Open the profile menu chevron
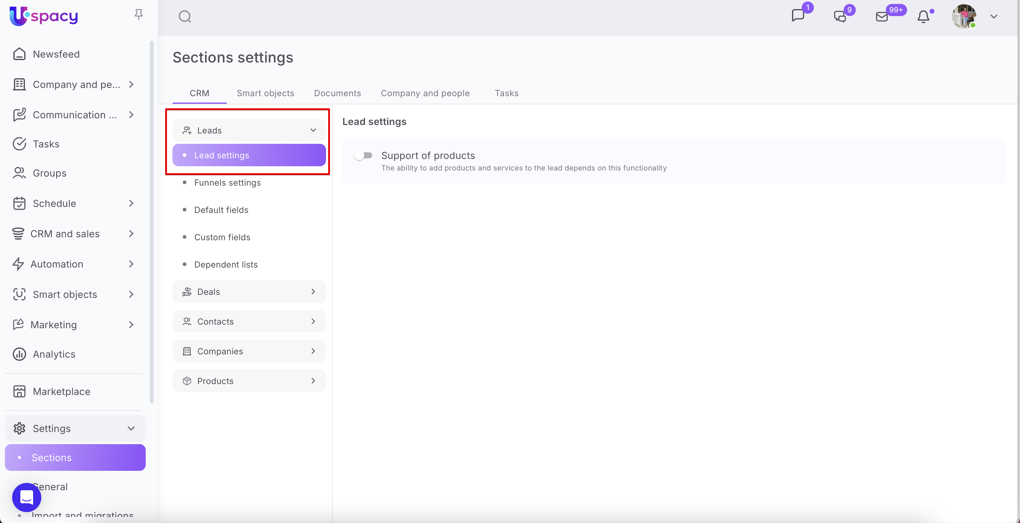The width and height of the screenshot is (1020, 523). pyautogui.click(x=994, y=17)
